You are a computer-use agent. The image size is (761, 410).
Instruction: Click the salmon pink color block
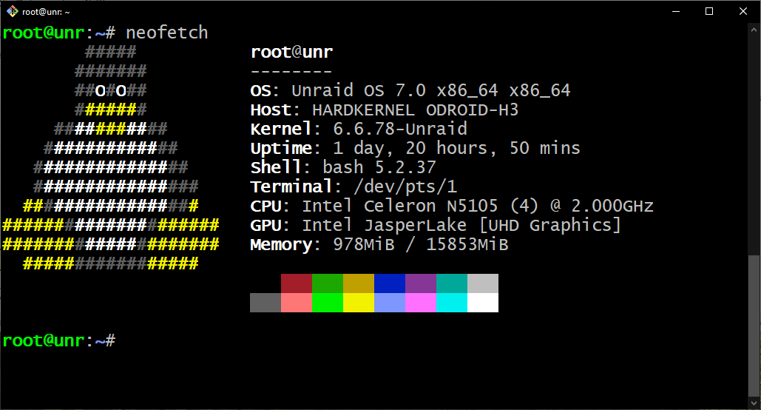(x=297, y=303)
